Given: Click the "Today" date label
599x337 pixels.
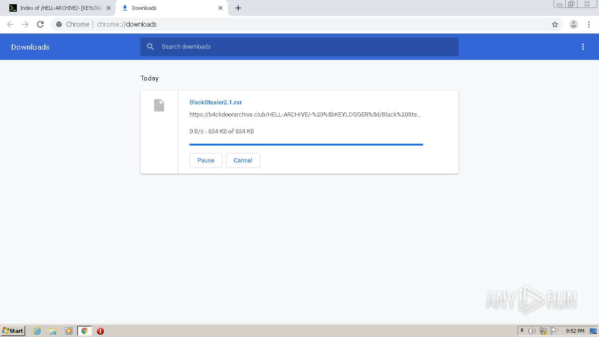Looking at the screenshot, I should pyautogui.click(x=150, y=78).
